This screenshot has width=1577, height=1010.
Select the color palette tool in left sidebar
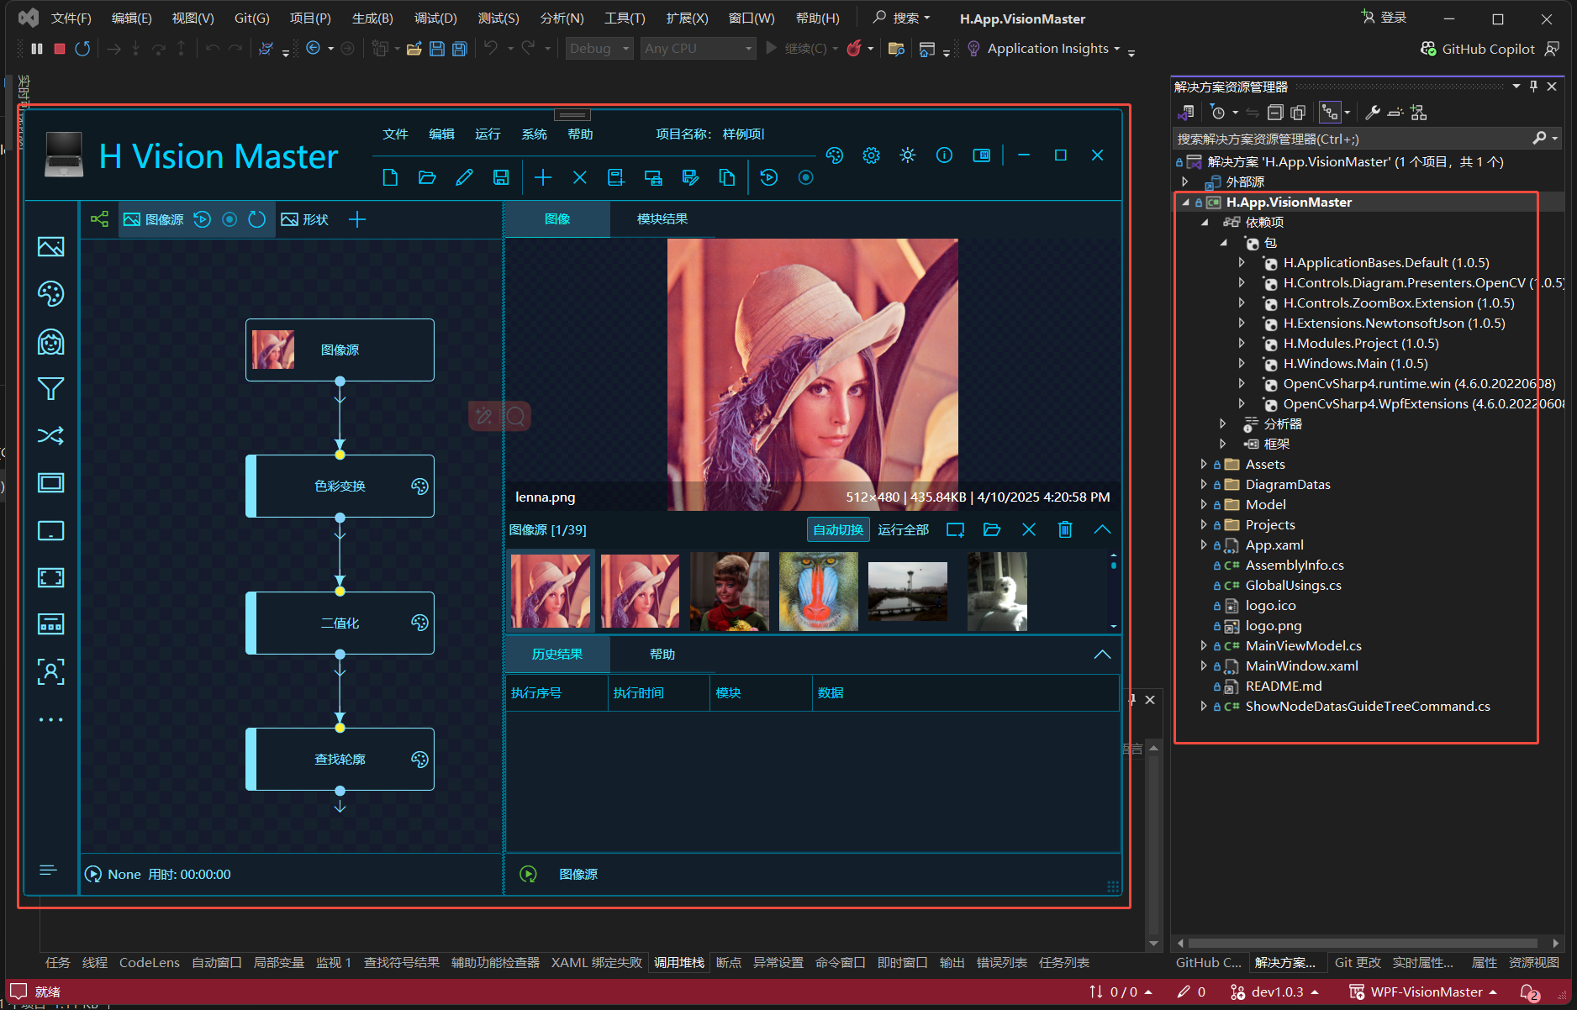click(x=51, y=293)
